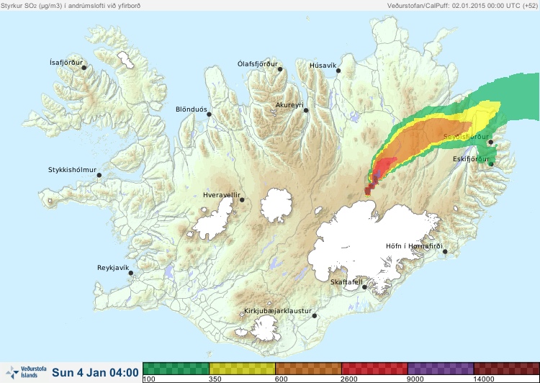This screenshot has height=383, width=540.
Task: Click the 'Reykjavík' label text
Action: coord(113,268)
